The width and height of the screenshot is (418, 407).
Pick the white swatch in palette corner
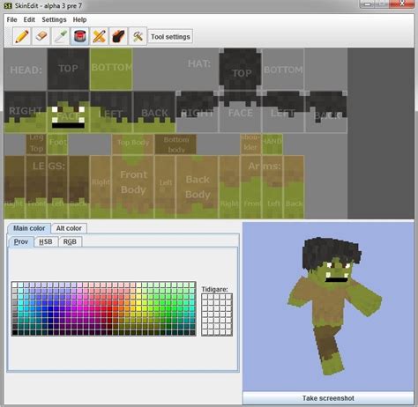point(14,285)
